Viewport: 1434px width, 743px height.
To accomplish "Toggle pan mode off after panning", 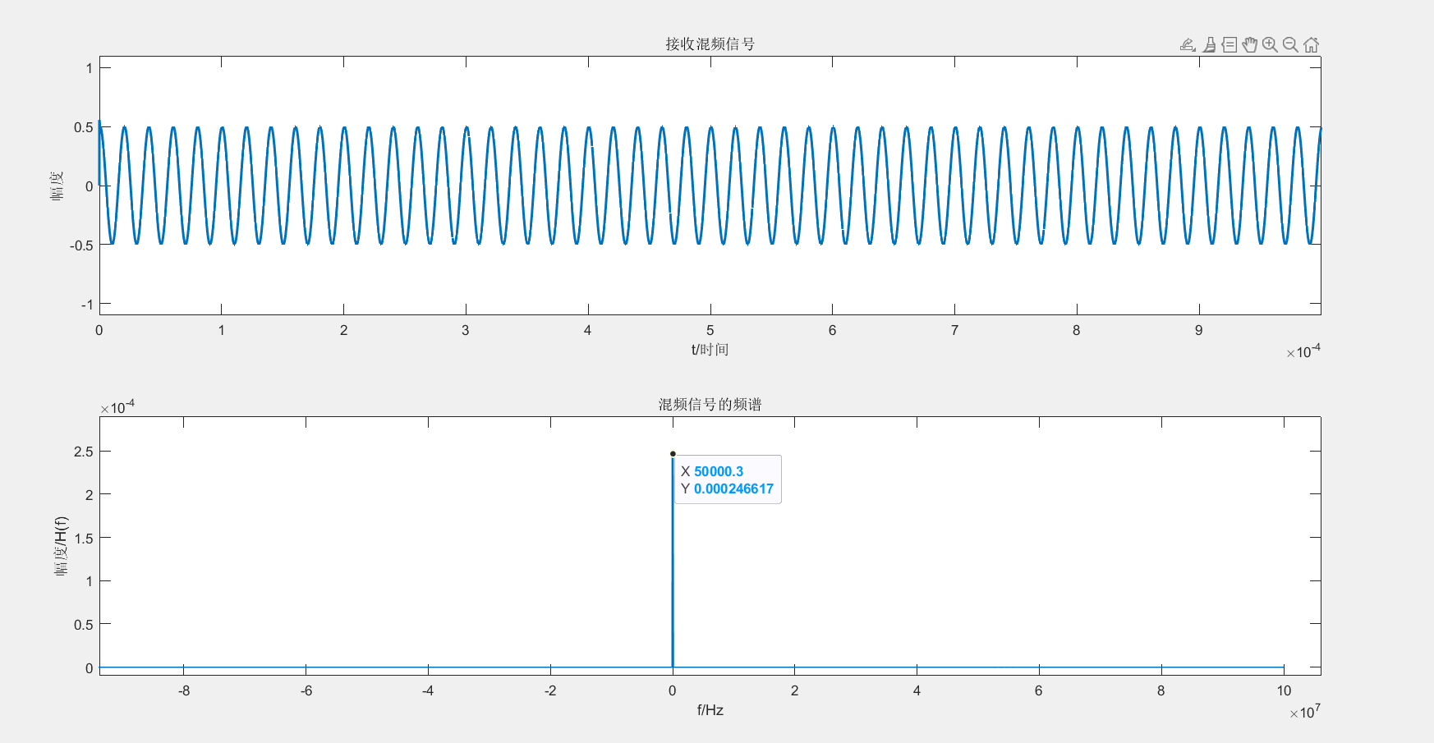I will (x=1249, y=44).
